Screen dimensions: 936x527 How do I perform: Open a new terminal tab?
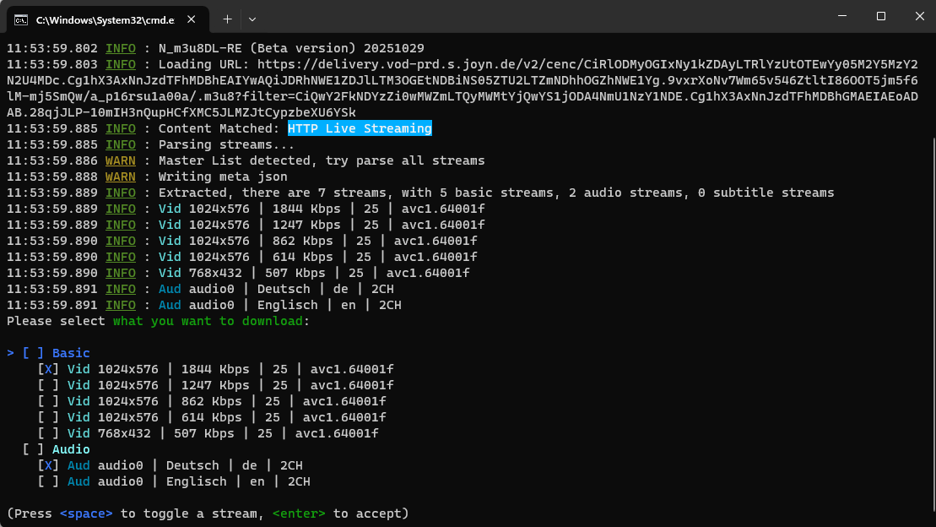coord(227,18)
